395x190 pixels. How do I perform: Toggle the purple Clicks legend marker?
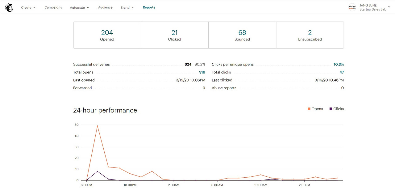click(x=331, y=109)
